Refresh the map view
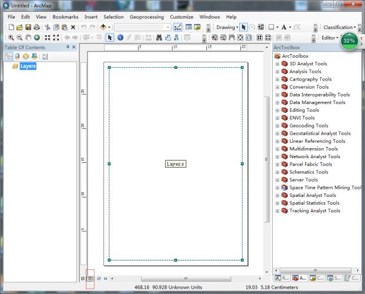The width and height of the screenshot is (365, 294). pos(99,278)
